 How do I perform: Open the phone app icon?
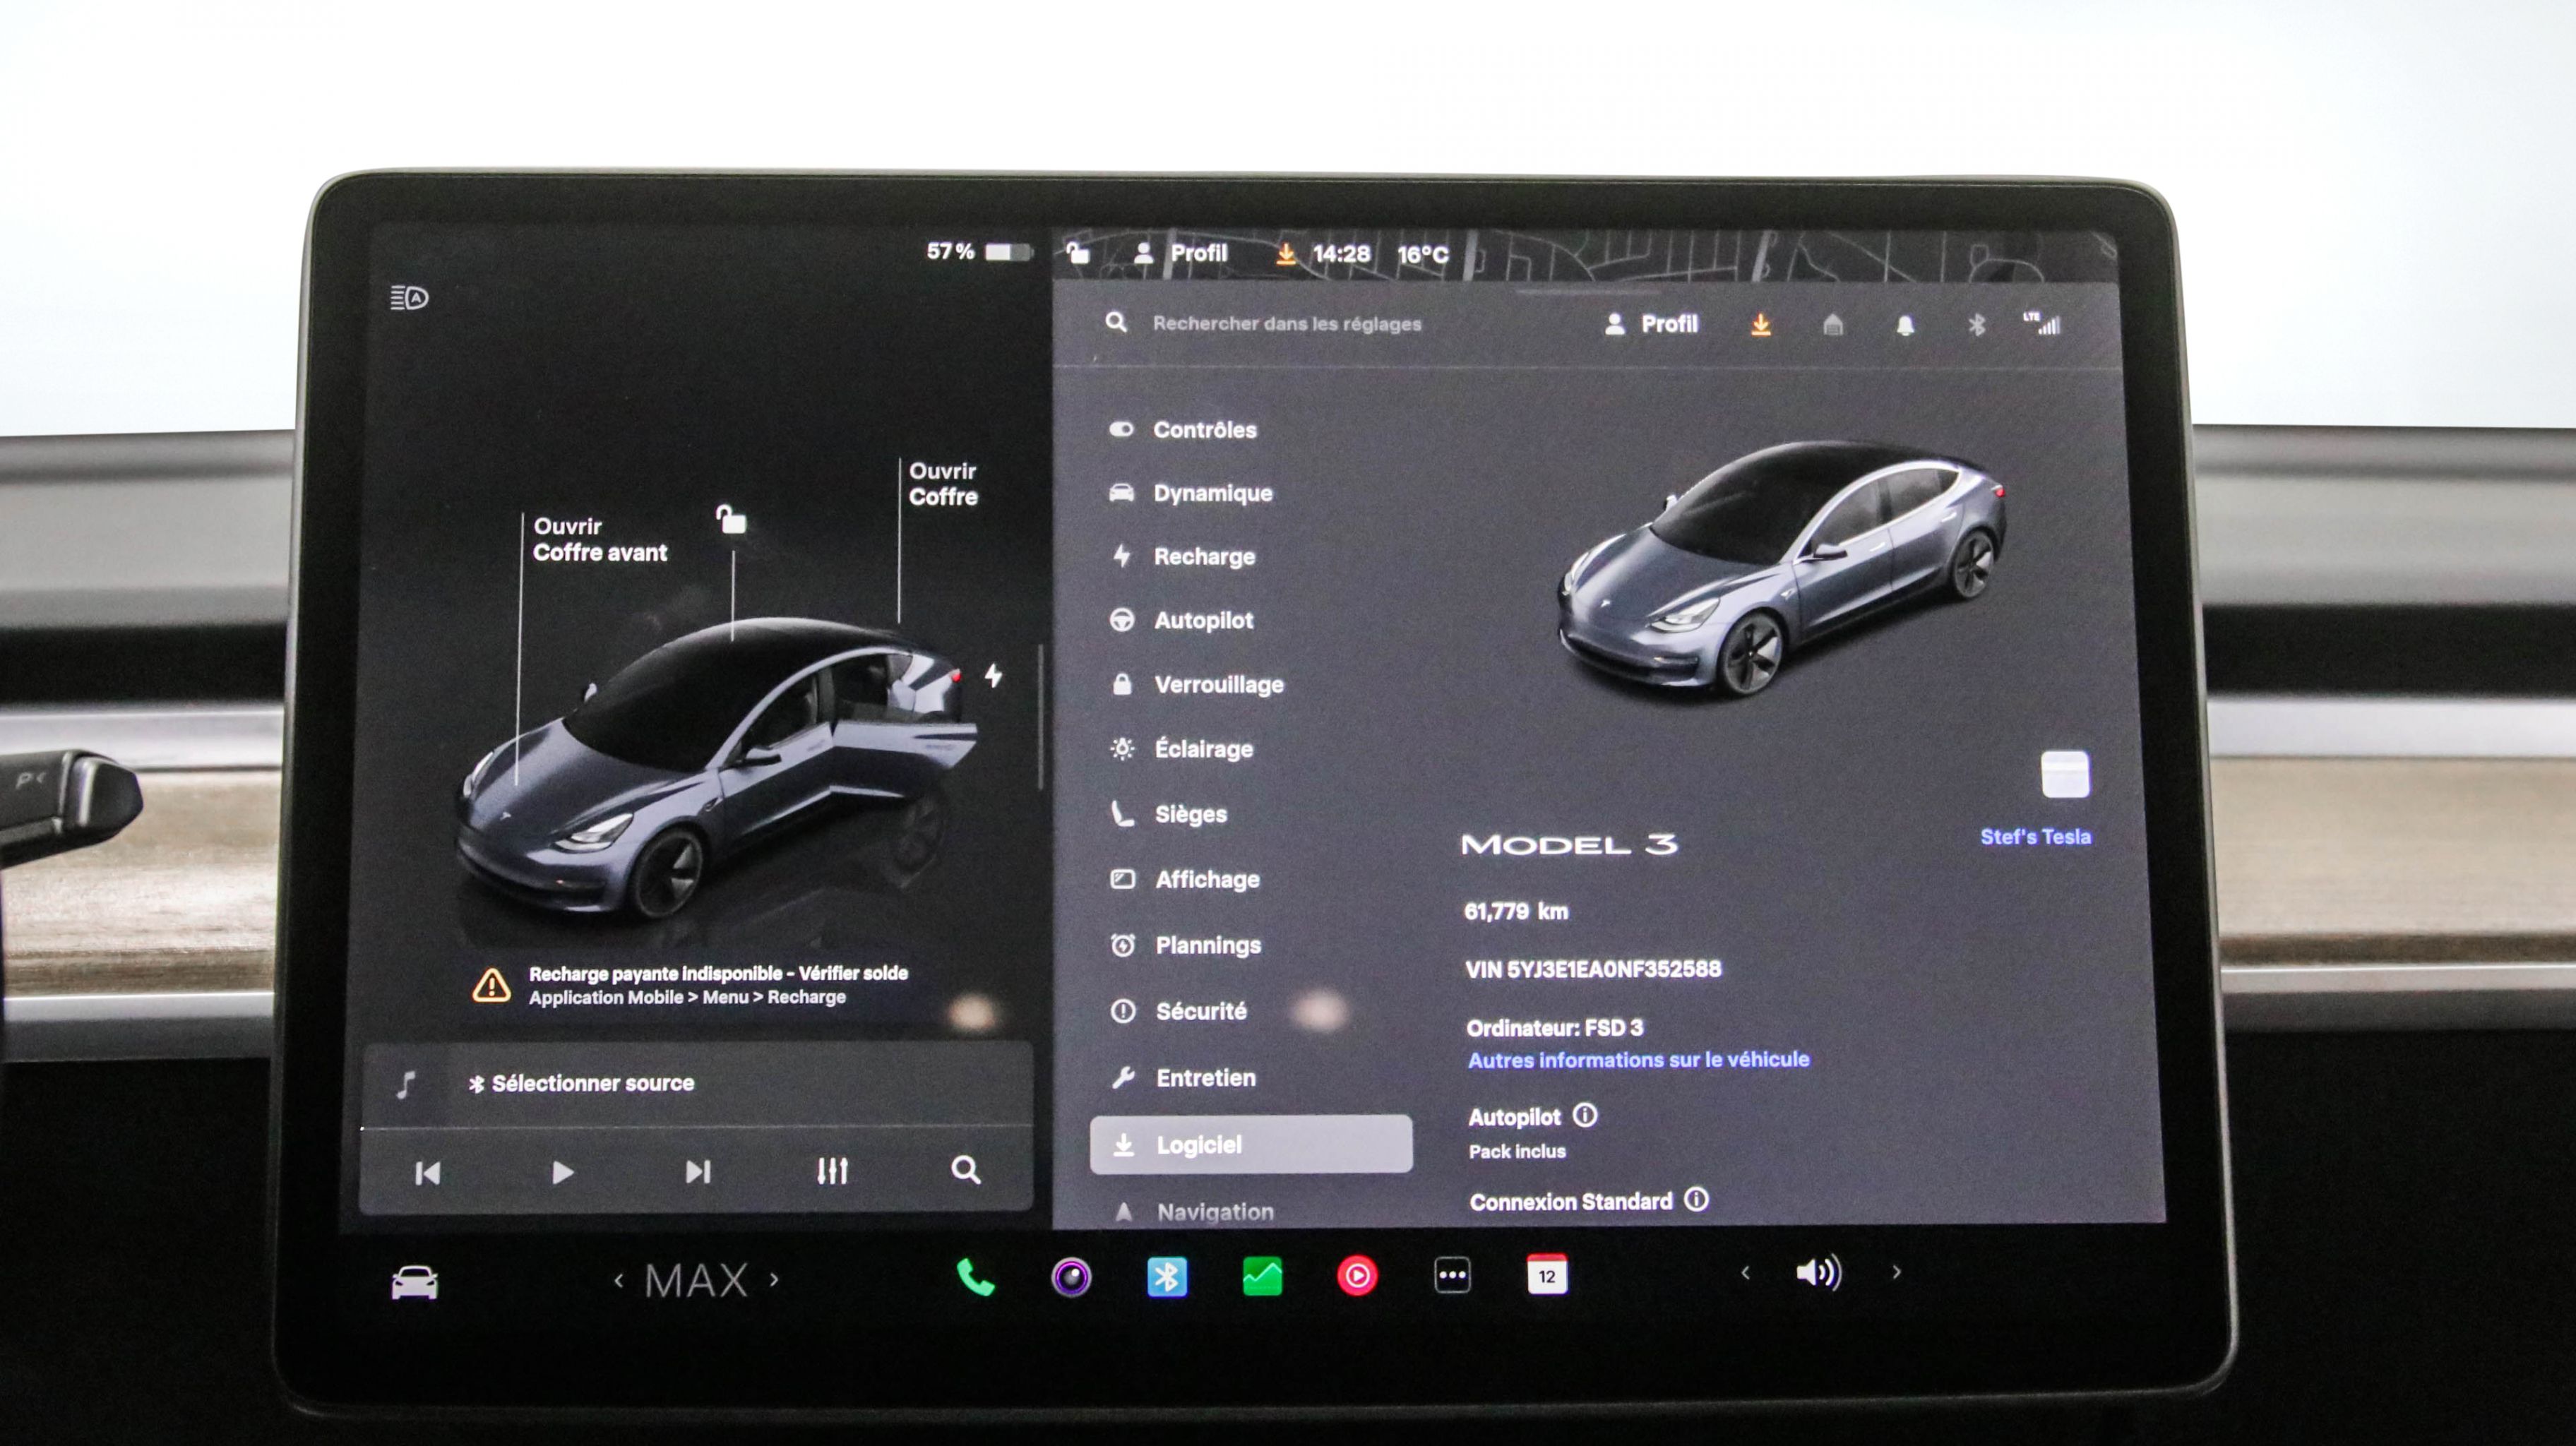coord(975,1277)
